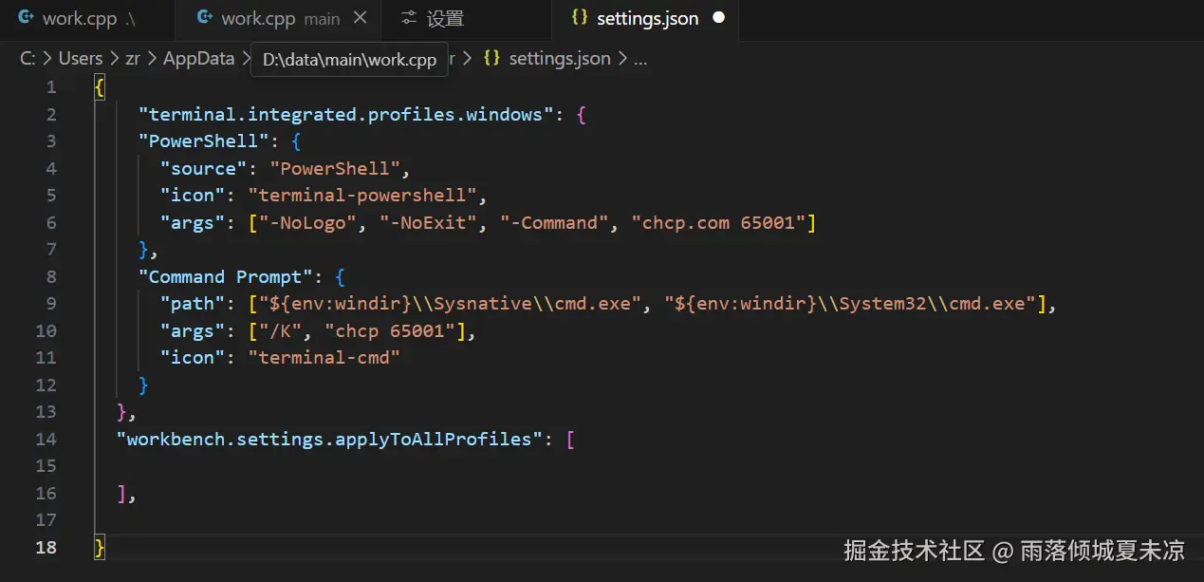The width and height of the screenshot is (1204, 582).
Task: Click the C++ file icon on the work.cpp main tab
Action: point(204,18)
